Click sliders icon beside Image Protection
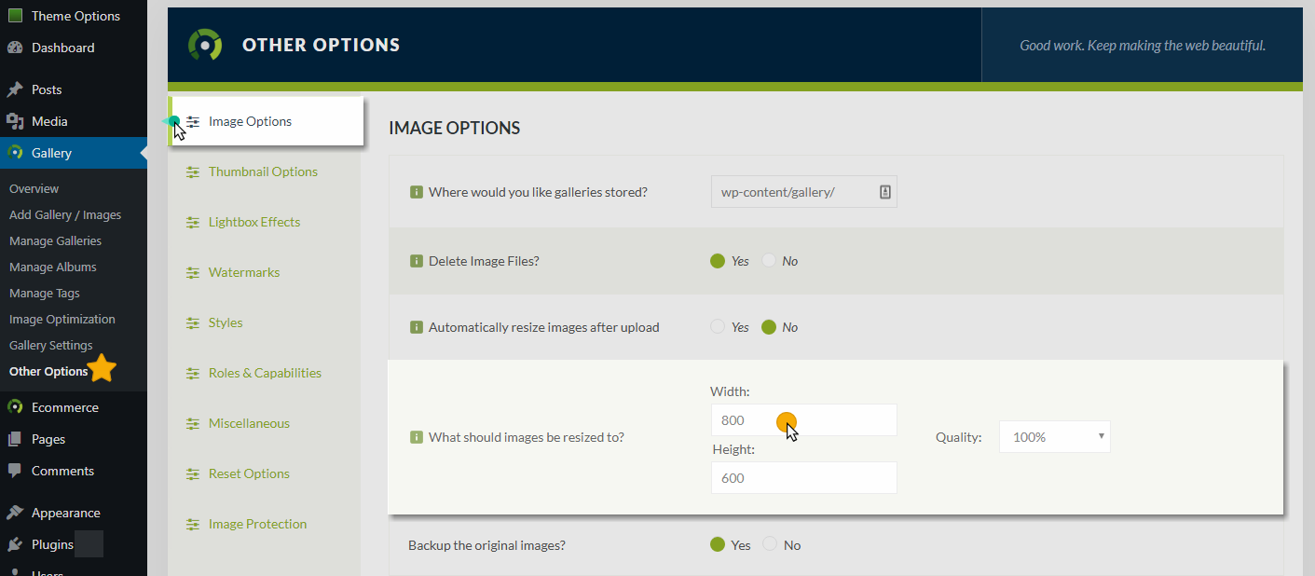1315x576 pixels. pos(193,524)
